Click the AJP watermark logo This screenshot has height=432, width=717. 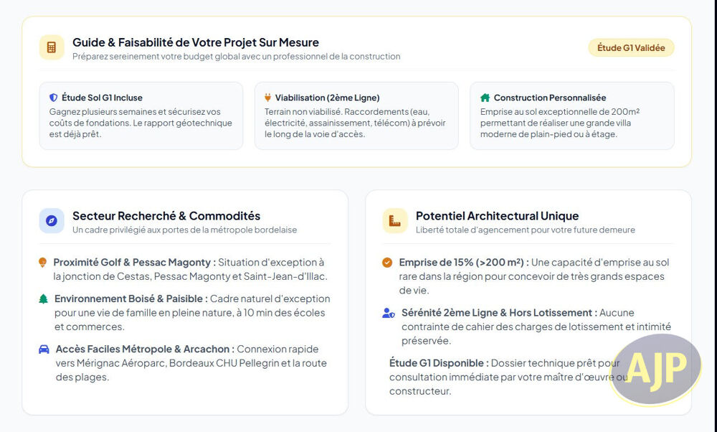click(656, 370)
